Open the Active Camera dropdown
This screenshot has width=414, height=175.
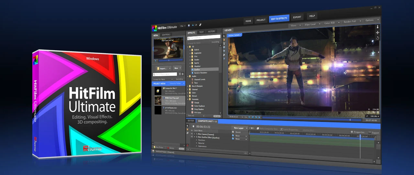pos(234,35)
